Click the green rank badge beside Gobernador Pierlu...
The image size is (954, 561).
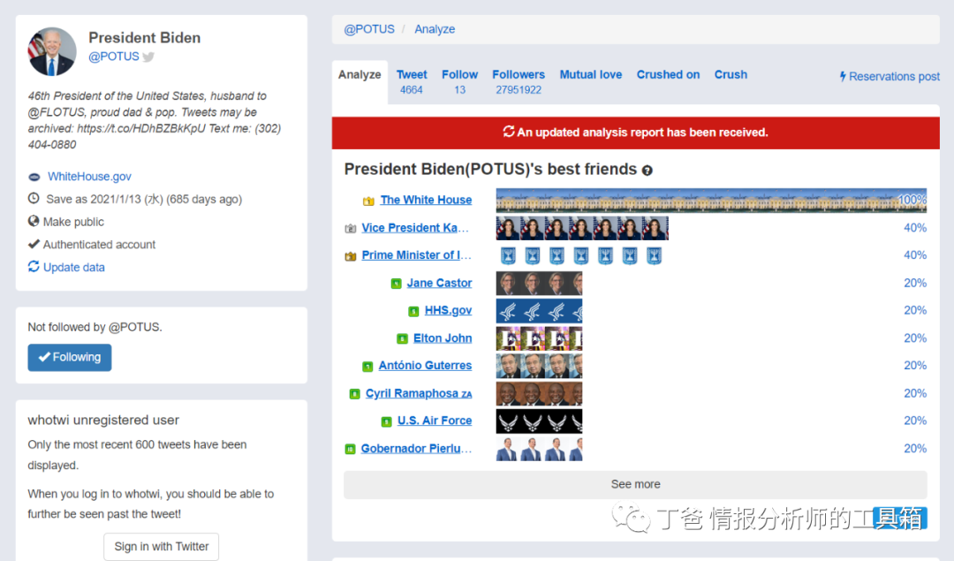click(350, 449)
